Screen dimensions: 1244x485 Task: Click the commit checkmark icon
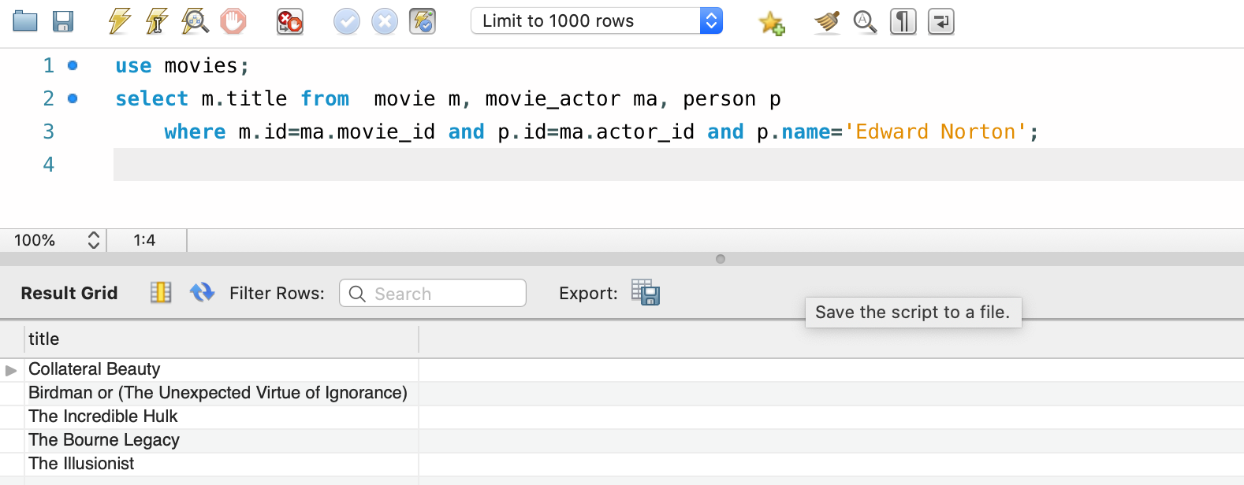pos(347,21)
